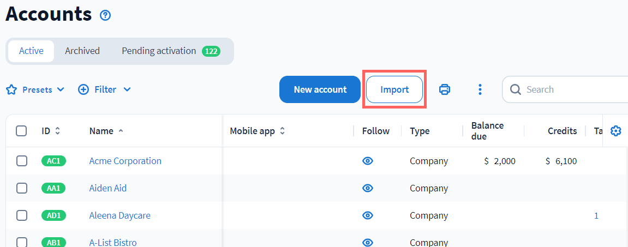The width and height of the screenshot is (628, 247).
Task: Expand the Presets dropdown
Action: tap(35, 89)
